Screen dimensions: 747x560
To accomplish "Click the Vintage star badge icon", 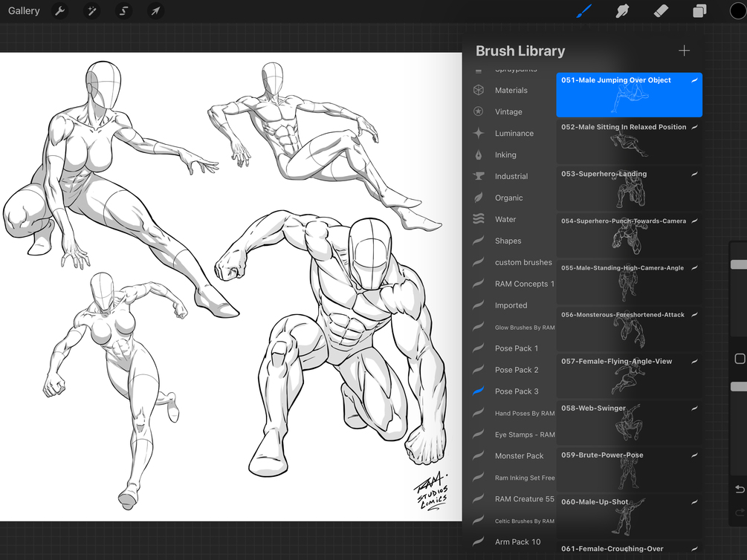I will [479, 111].
